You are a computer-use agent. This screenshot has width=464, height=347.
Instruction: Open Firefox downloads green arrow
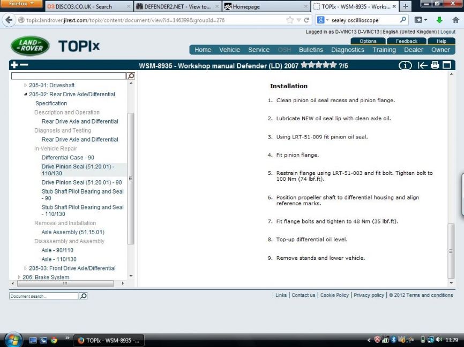[439, 20]
